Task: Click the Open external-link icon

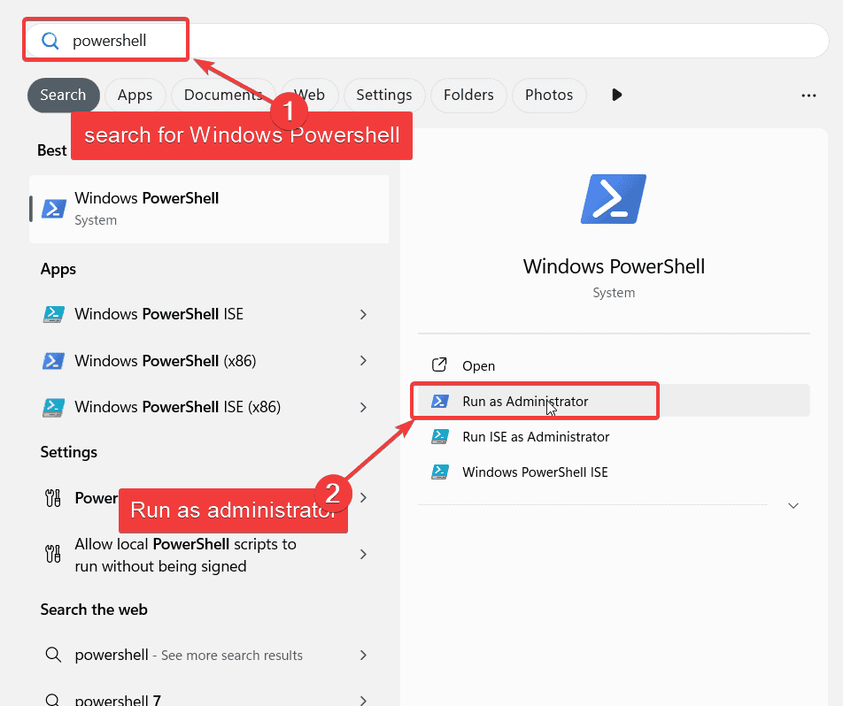Action: [439, 365]
